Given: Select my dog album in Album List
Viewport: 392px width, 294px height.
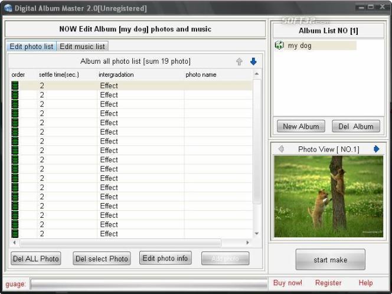Looking at the screenshot, I should coord(315,45).
